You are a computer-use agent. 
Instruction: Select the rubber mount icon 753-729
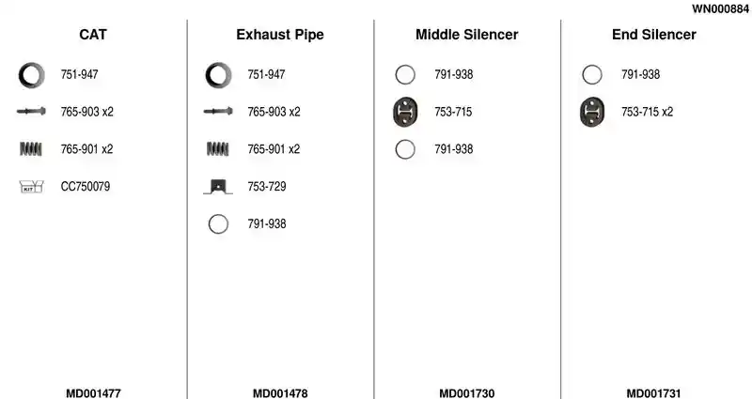pyautogui.click(x=218, y=186)
